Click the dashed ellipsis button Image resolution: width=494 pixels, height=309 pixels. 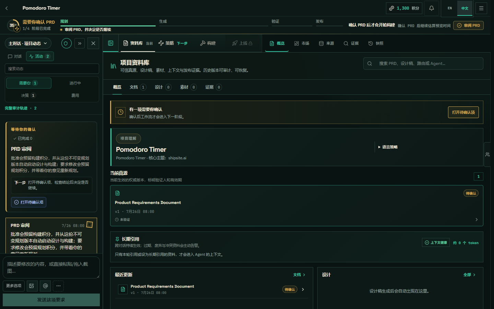pyautogui.click(x=58, y=286)
